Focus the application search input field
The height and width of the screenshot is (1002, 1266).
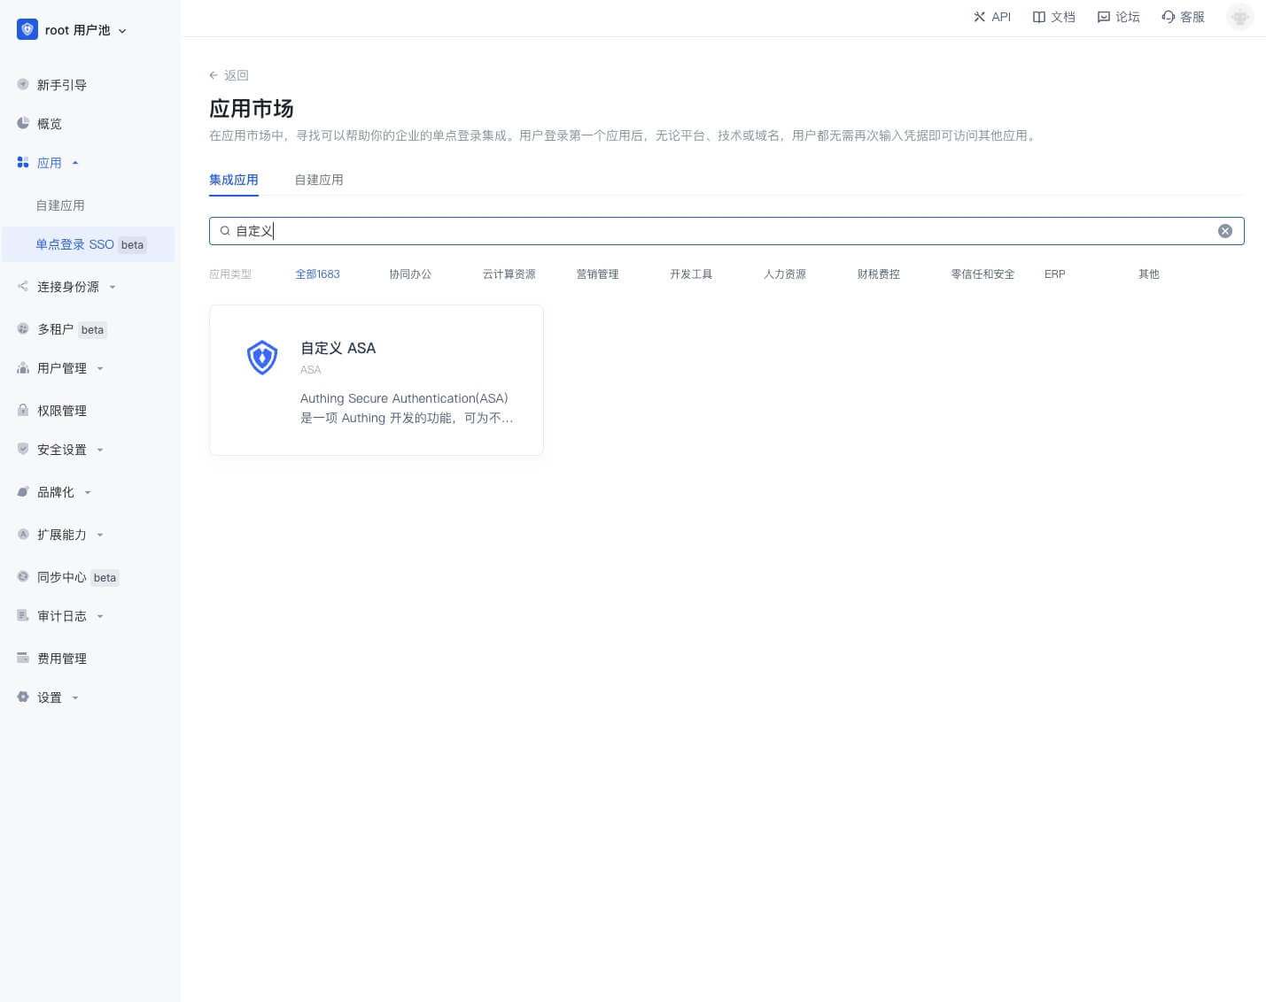click(x=709, y=231)
